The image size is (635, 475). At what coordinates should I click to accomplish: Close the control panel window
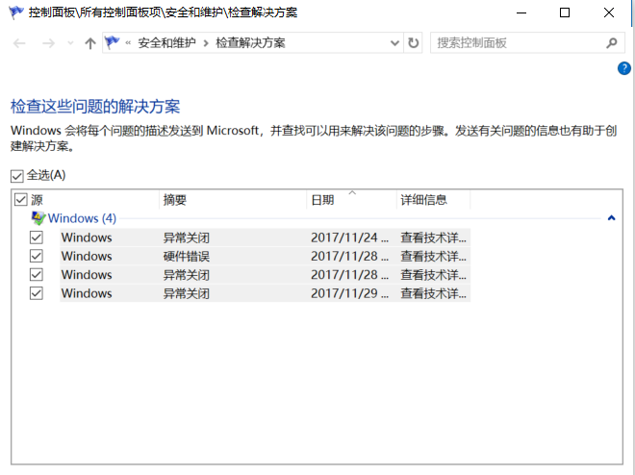click(x=609, y=12)
